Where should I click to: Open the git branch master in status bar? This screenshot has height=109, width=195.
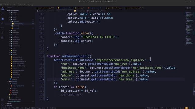coord(4,108)
